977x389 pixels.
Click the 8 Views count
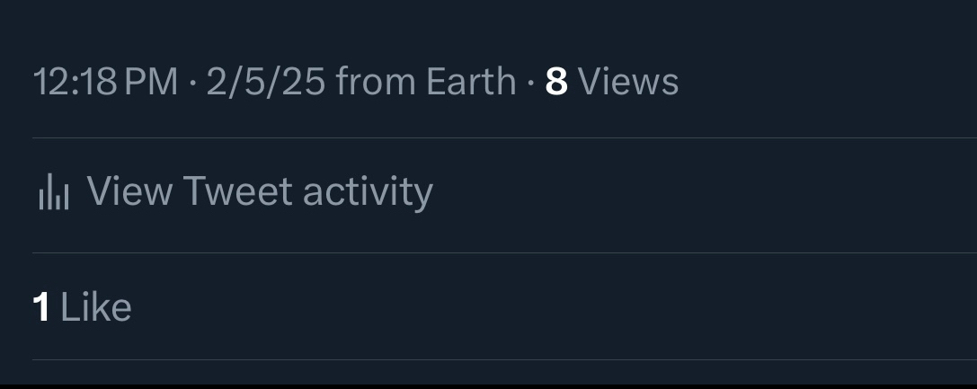point(611,82)
